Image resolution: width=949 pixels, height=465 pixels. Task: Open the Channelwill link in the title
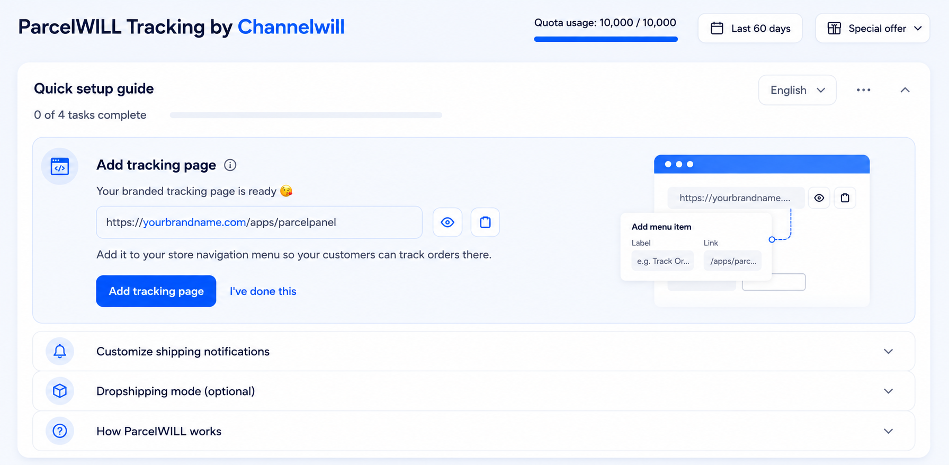(x=291, y=26)
